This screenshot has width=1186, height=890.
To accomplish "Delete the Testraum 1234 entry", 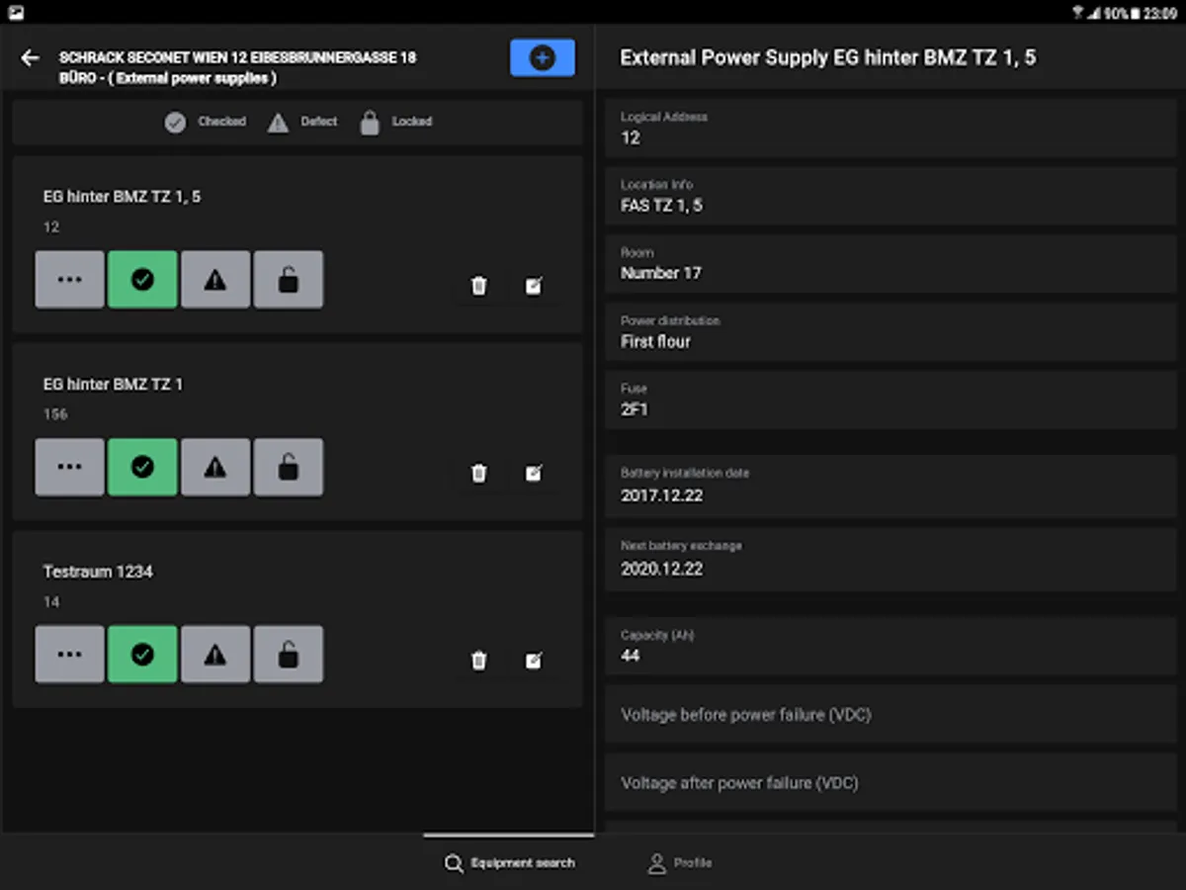I will [x=478, y=661].
